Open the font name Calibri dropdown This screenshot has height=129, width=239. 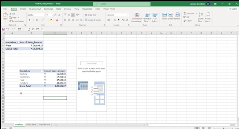tap(45, 15)
